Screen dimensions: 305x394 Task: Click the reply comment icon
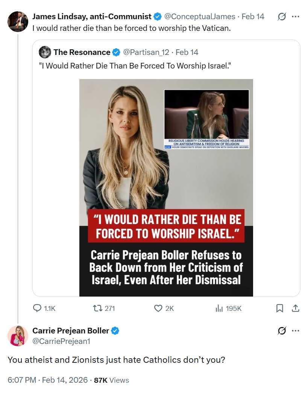[x=37, y=308]
